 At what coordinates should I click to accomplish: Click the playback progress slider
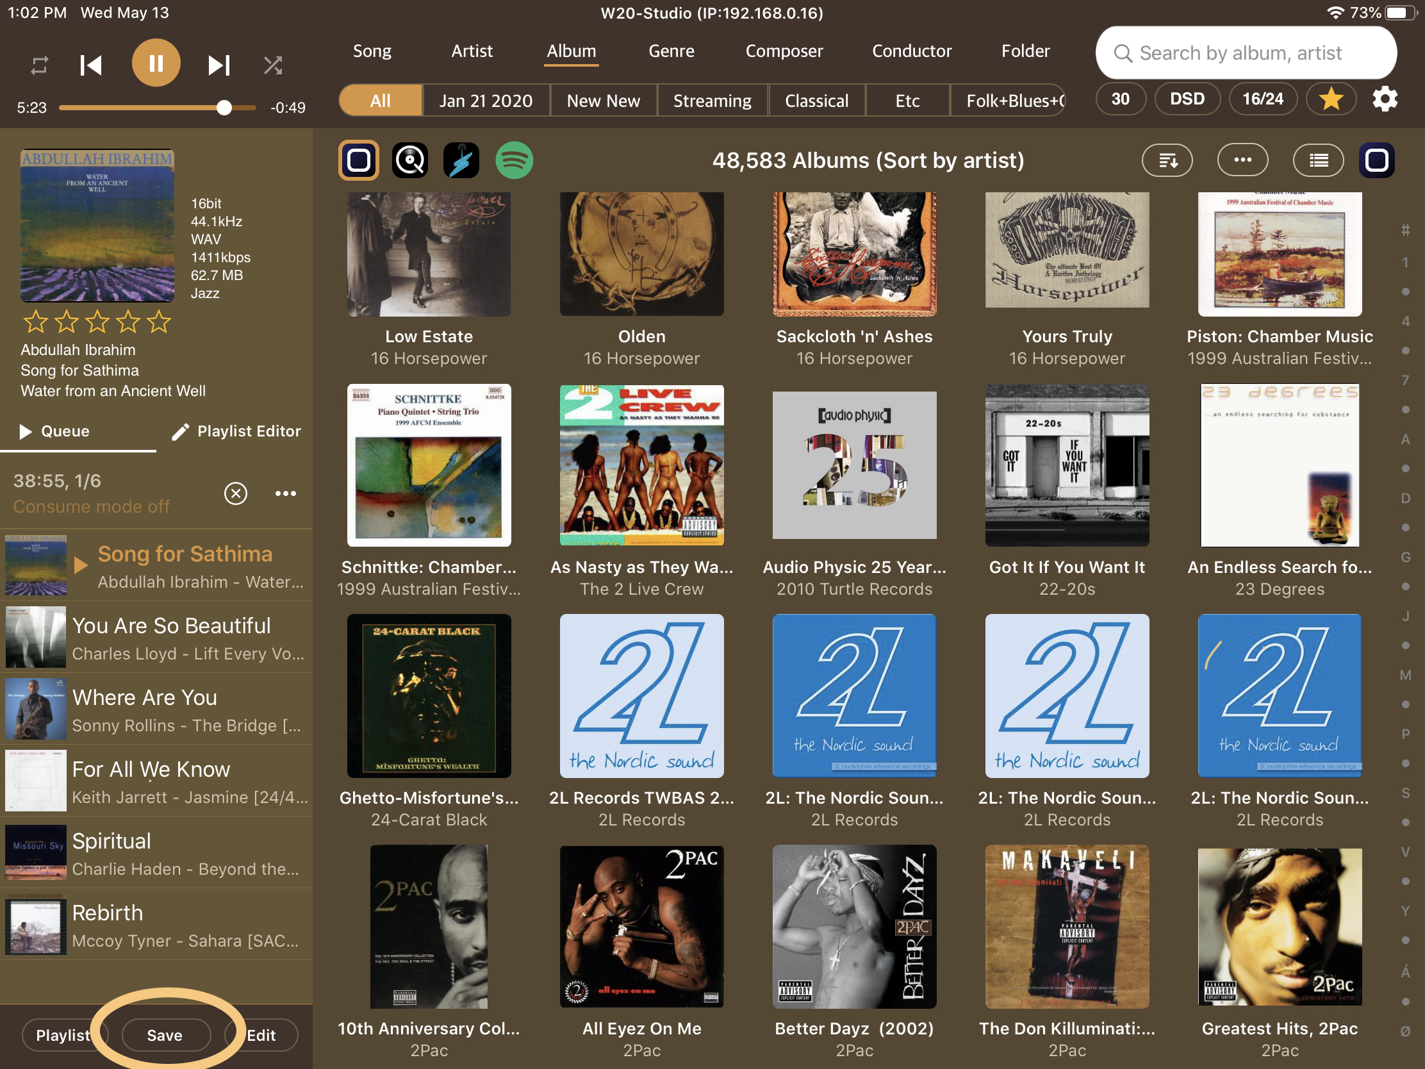(x=158, y=108)
